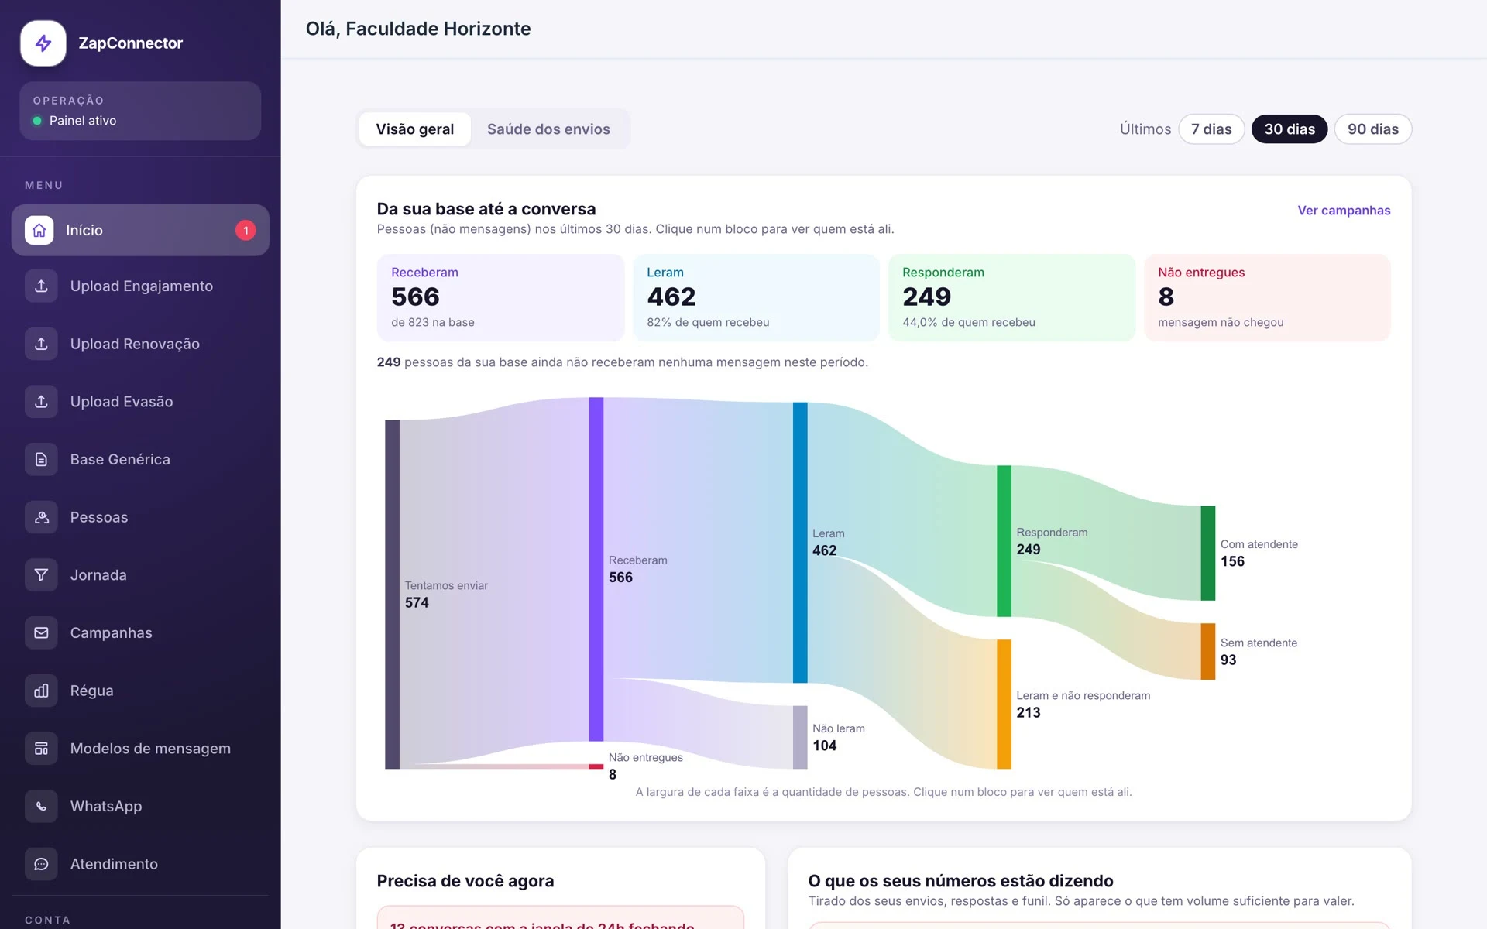Click the Upload Renovação upload icon
Image resolution: width=1487 pixels, height=929 pixels.
tap(41, 344)
